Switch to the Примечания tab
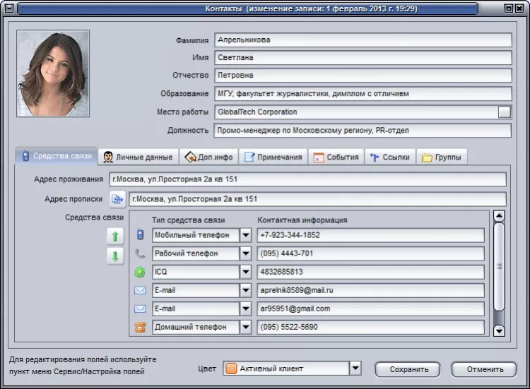The image size is (530, 389). 273,157
